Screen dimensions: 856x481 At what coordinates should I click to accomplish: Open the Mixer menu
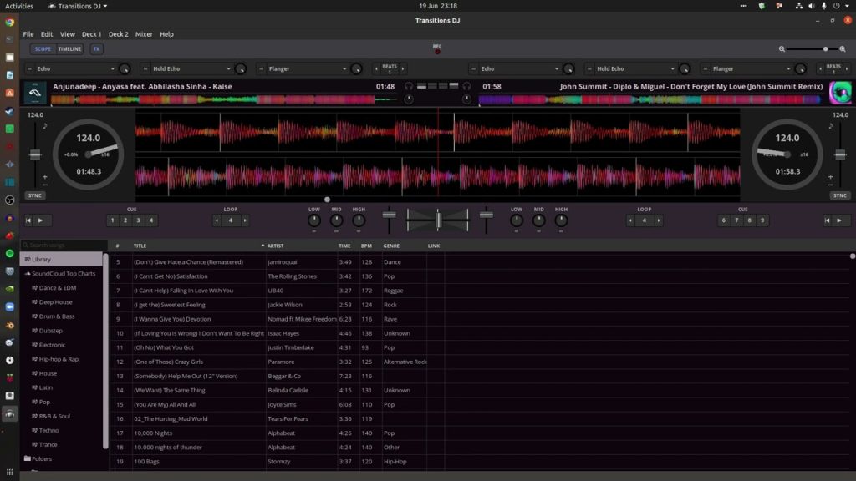point(144,34)
